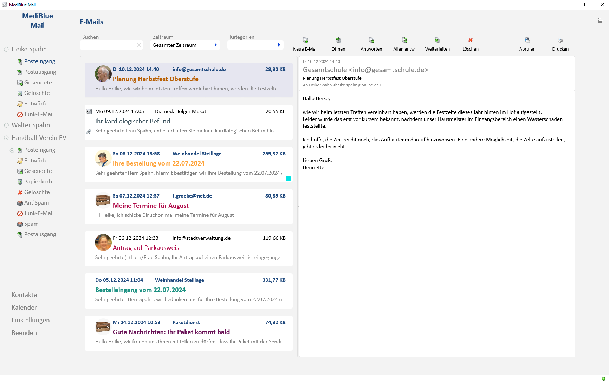Screen dimensions: 609x382
Task: Click sender avatar of Weinhandel Steillage 08.12. email
Action: 103,158
